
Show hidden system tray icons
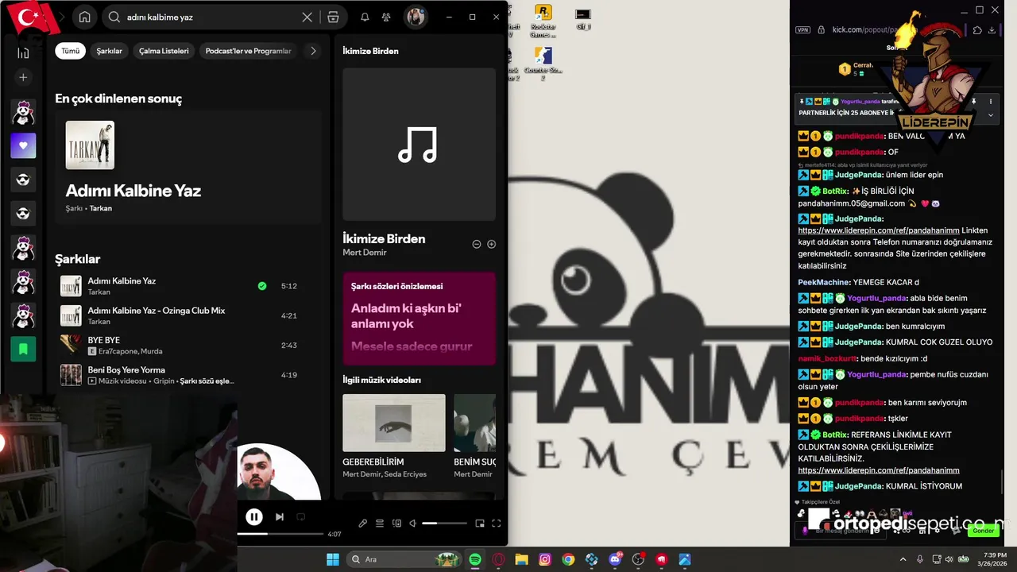tap(903, 559)
